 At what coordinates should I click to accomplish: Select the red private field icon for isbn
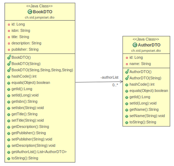[9, 31]
